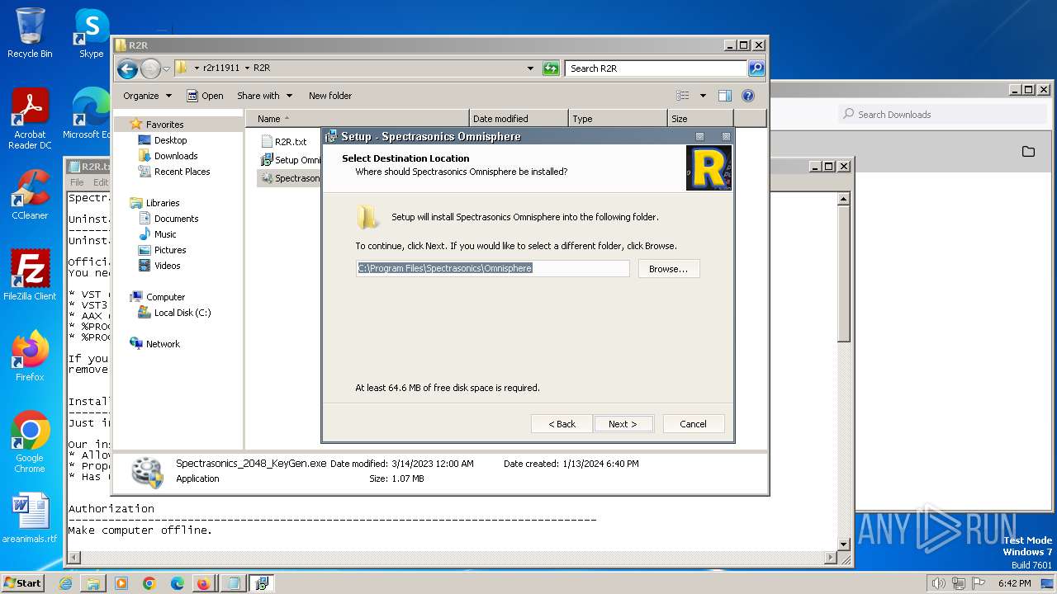This screenshot has height=594, width=1057.
Task: Click the folder icon in Downloads window
Action: point(1028,152)
